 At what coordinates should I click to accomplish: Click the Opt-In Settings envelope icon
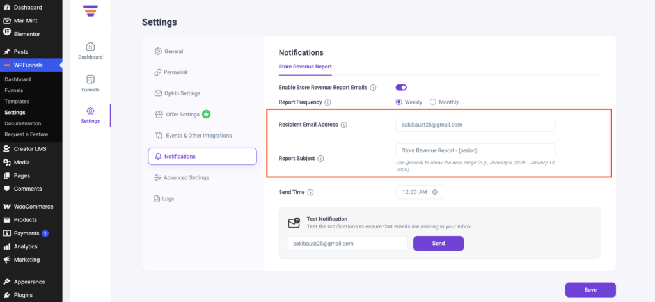(158, 93)
